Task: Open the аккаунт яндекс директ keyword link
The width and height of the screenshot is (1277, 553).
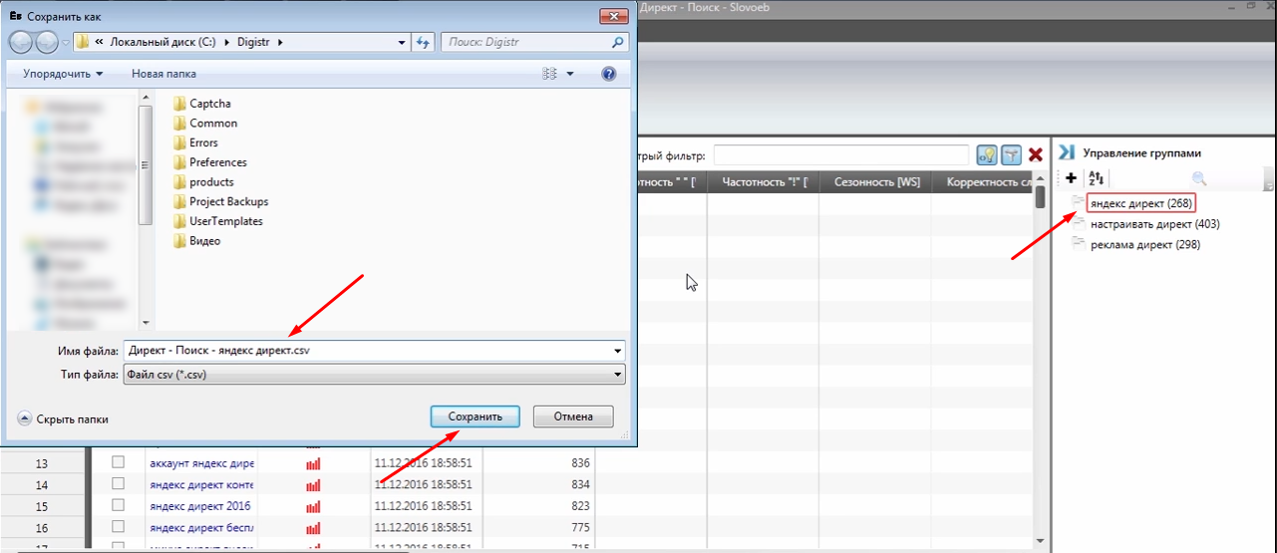Action: tap(201, 463)
